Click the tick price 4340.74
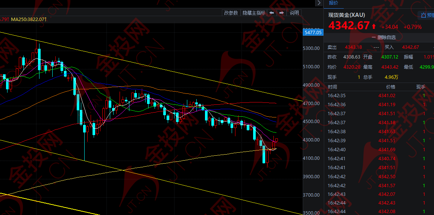The height and width of the screenshot is (215, 434). (x=387, y=158)
